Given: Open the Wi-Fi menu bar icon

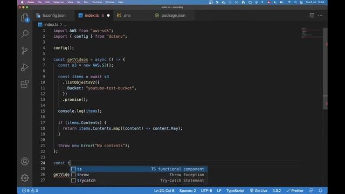Looking at the screenshot, I should (x=289, y=2).
